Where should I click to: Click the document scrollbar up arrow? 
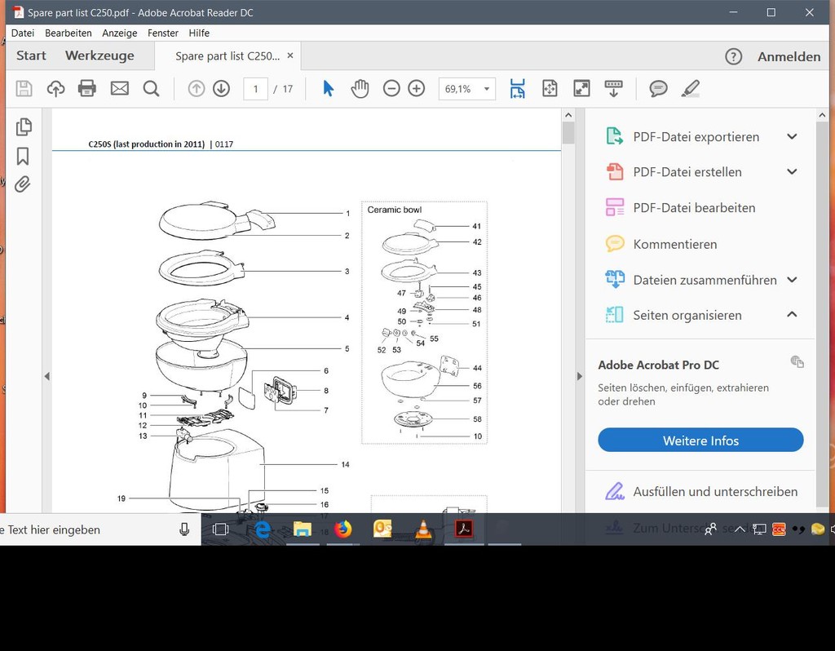click(568, 115)
